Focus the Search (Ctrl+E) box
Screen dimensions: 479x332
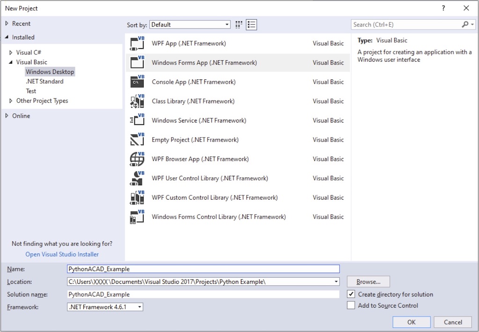click(x=406, y=24)
